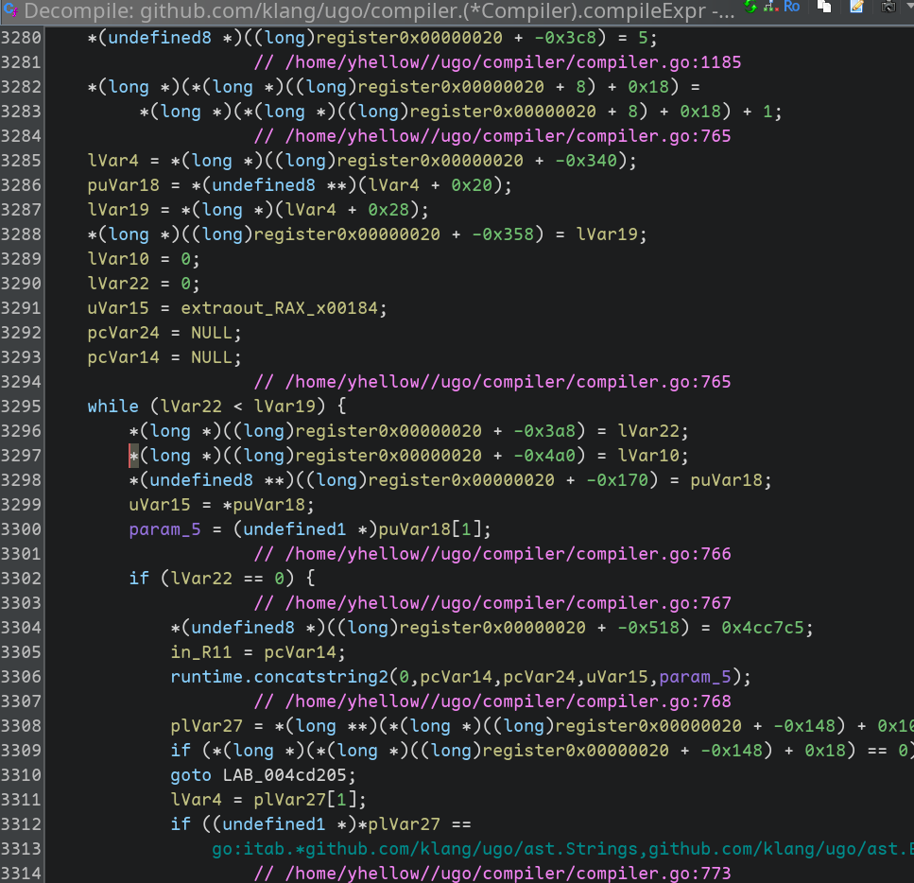Click the compiler.go:1185 source comment
The width and height of the screenshot is (914, 883).
[x=497, y=62]
